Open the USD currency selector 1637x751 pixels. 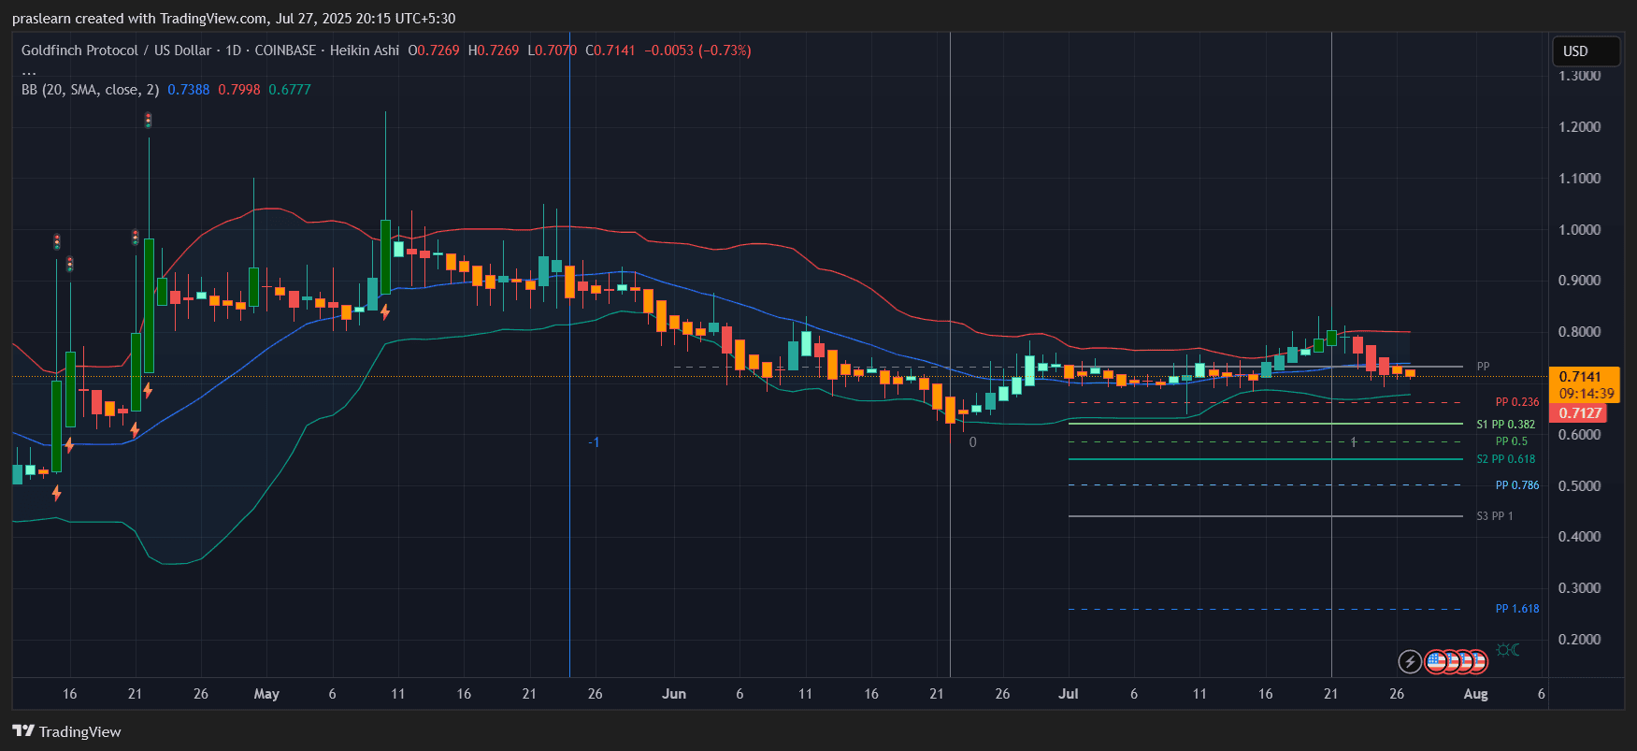click(x=1585, y=51)
